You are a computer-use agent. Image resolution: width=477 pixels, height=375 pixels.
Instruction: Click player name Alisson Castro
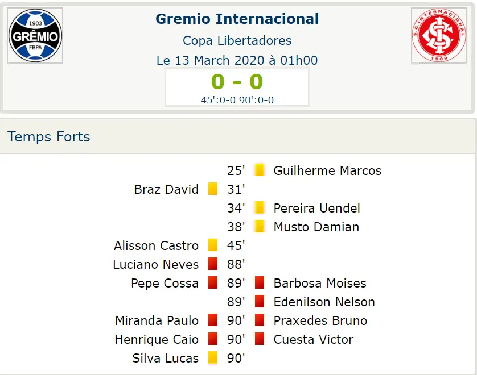click(156, 245)
